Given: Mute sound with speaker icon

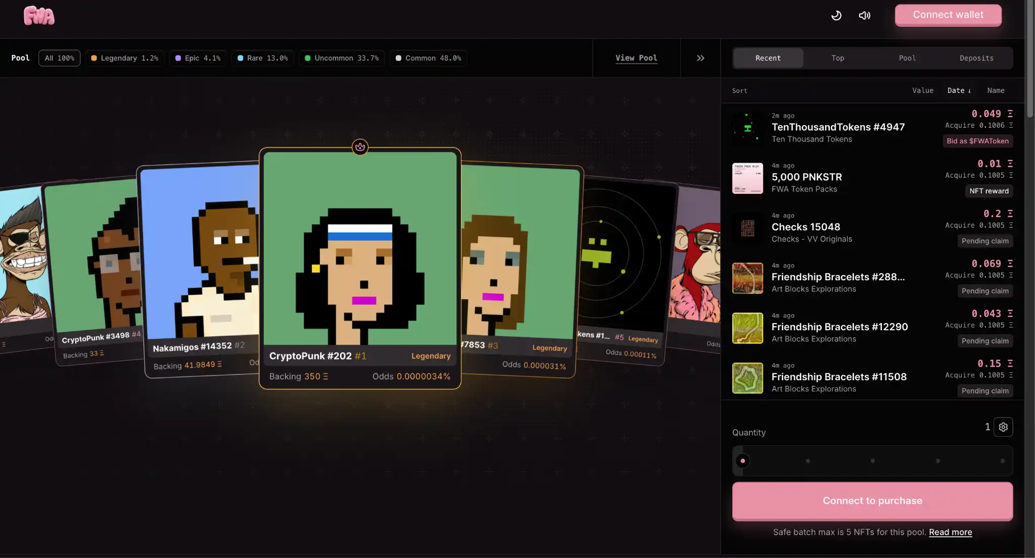Looking at the screenshot, I should click(865, 15).
